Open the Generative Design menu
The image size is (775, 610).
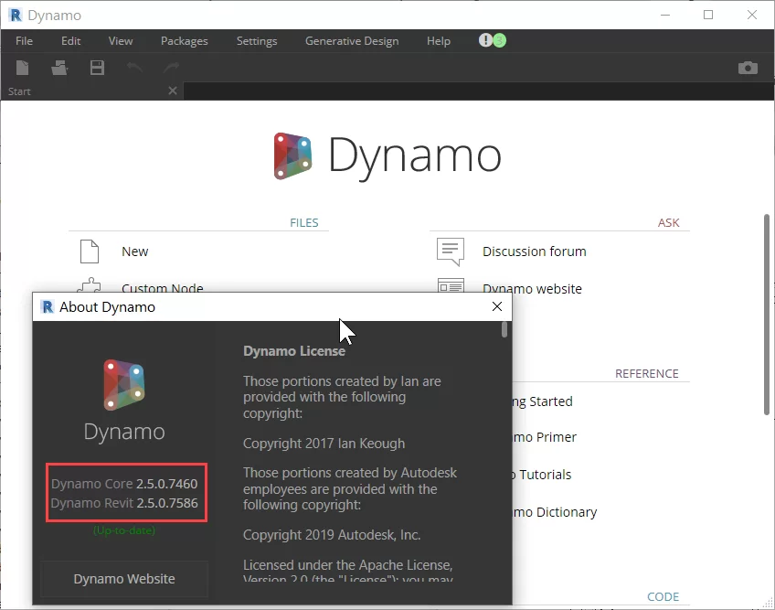coord(351,41)
